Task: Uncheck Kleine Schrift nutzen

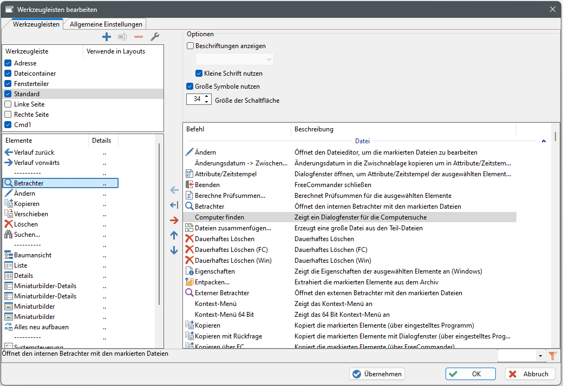Action: coord(199,73)
